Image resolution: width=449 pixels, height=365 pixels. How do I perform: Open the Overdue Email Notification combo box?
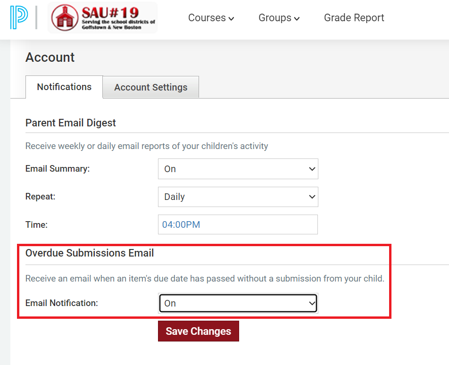click(238, 303)
